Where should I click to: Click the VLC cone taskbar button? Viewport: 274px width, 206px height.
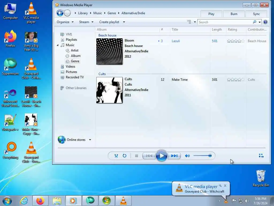tap(123, 201)
